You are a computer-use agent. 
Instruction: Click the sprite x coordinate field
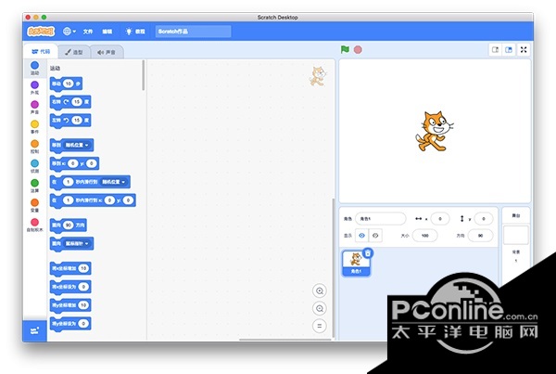[440, 219]
